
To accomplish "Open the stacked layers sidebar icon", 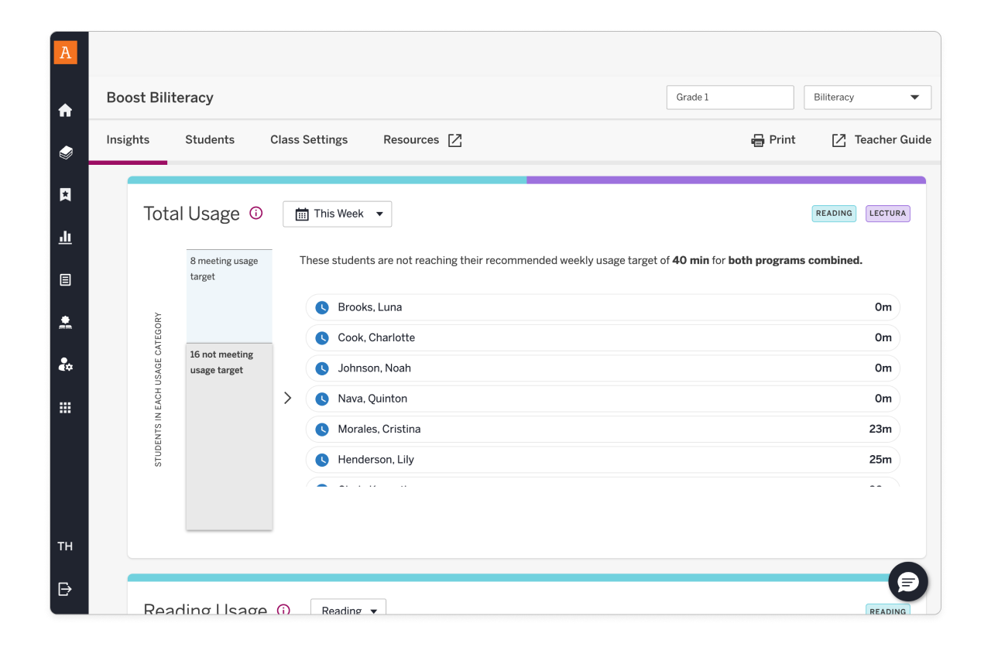I will click(x=65, y=153).
